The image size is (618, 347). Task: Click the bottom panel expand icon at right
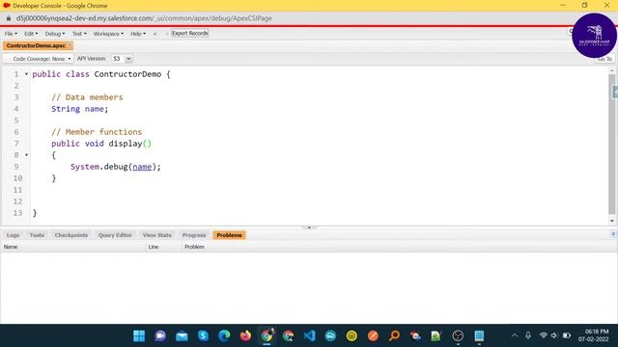[x=613, y=234]
